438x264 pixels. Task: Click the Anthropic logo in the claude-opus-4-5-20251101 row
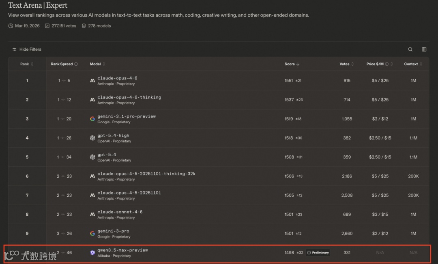[92, 195]
